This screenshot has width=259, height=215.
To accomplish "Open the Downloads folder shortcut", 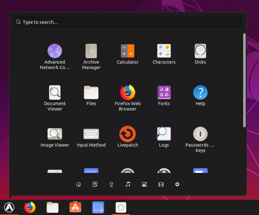I will (111, 184).
